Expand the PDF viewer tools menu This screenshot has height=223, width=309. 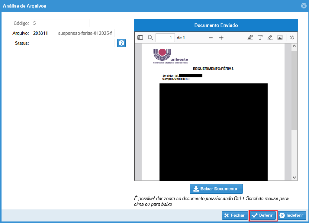292,38
